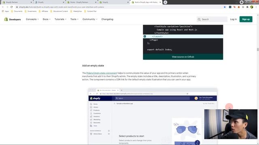Go to the Changelog page
The height and width of the screenshot is (145, 259).
(107, 19)
